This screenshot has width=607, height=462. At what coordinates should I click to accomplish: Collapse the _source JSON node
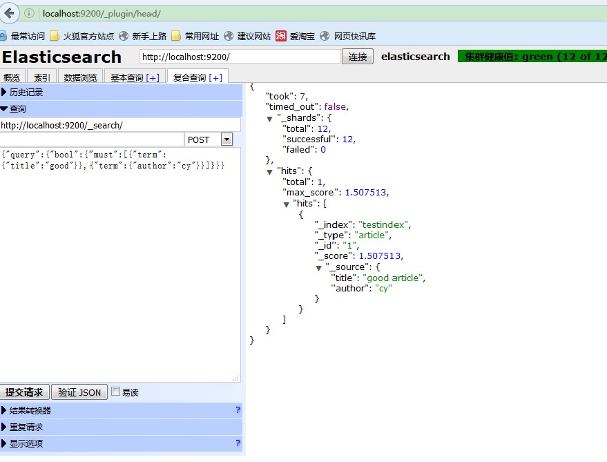tap(318, 267)
